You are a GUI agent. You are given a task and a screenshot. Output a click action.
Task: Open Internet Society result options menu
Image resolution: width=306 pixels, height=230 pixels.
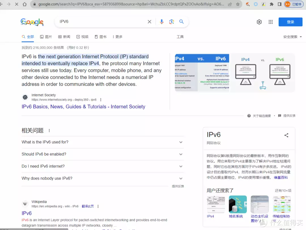pos(101,100)
